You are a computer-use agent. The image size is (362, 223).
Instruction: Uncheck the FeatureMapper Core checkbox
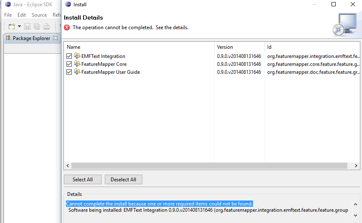(69, 64)
